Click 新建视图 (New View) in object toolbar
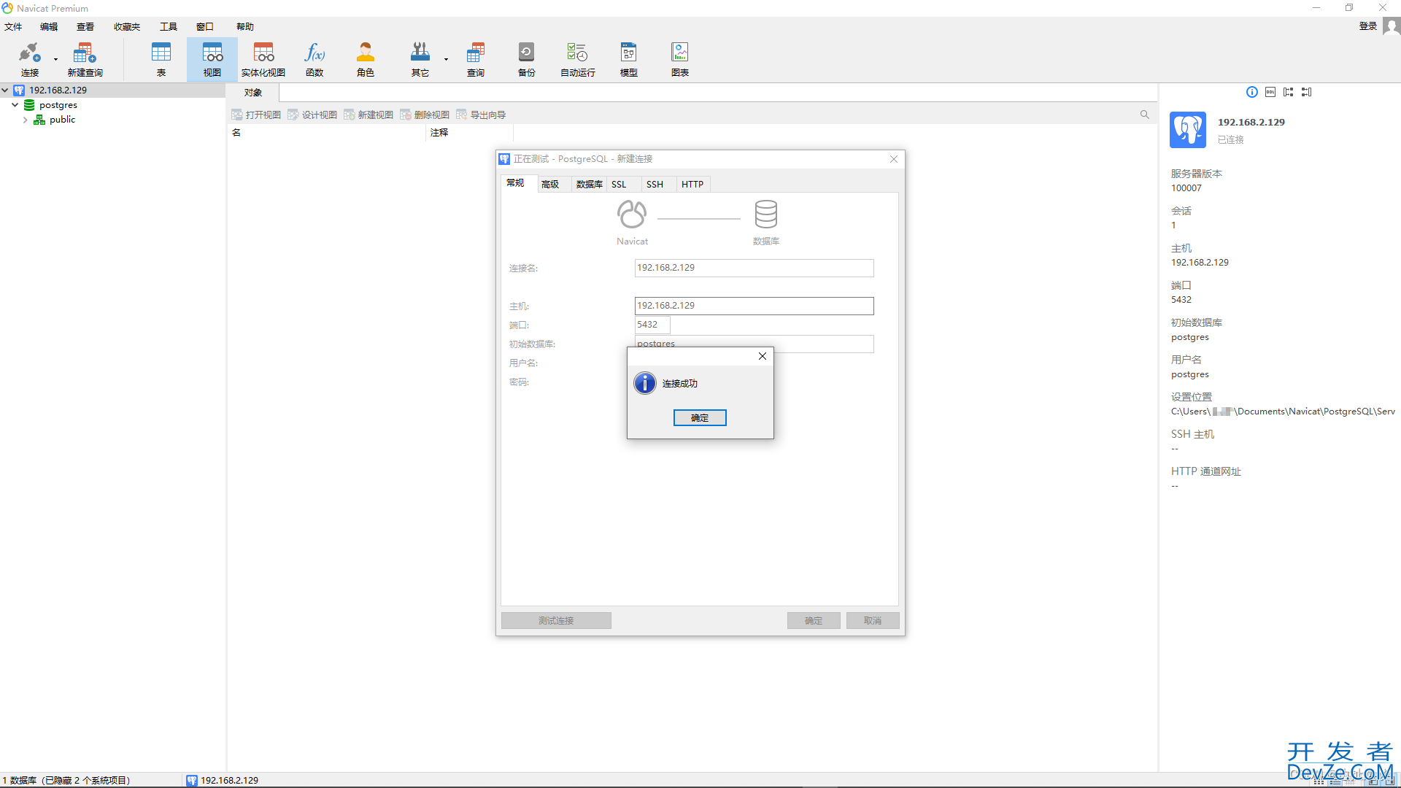1401x788 pixels. point(368,115)
